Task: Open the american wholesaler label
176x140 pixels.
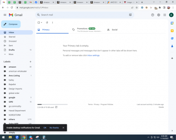Action: (x=17, y=71)
